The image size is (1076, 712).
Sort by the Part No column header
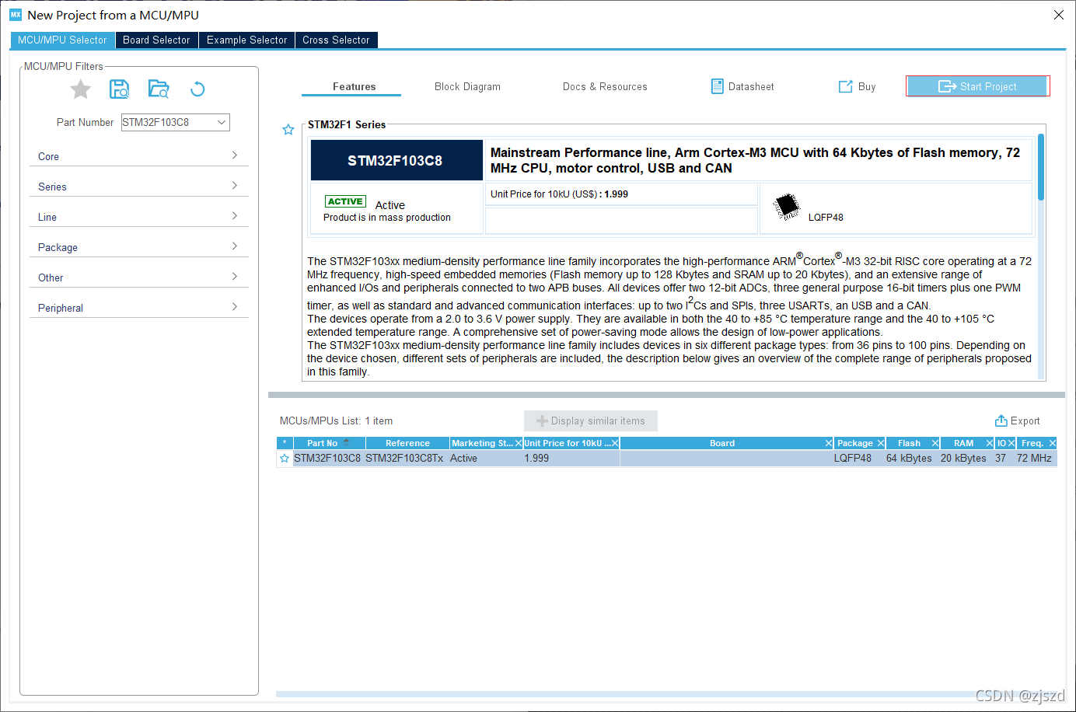point(330,443)
